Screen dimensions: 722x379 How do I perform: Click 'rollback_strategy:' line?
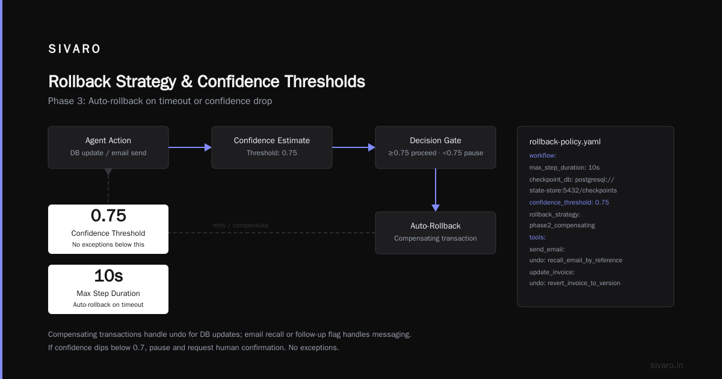555,214
